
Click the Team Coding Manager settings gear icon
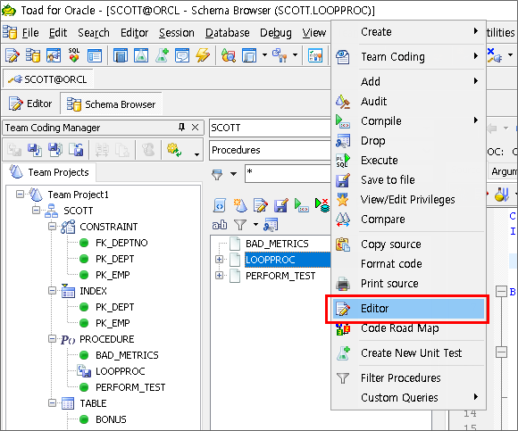click(174, 150)
